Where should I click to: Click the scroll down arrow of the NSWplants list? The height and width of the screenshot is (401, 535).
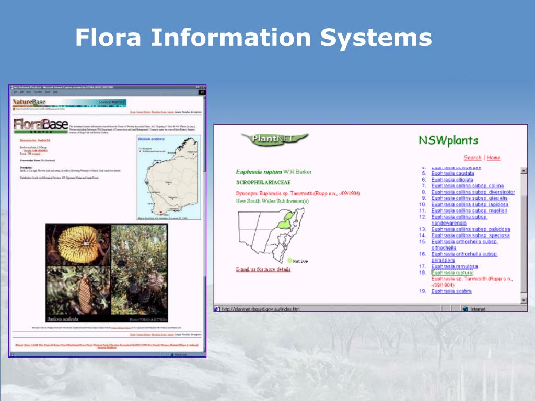[524, 300]
